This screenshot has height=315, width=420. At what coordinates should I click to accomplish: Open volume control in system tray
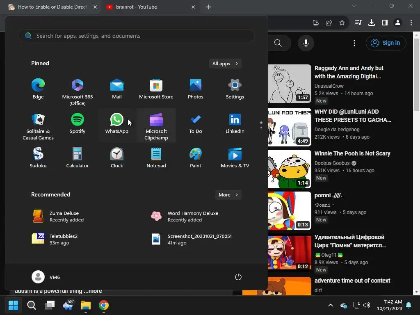367,305
